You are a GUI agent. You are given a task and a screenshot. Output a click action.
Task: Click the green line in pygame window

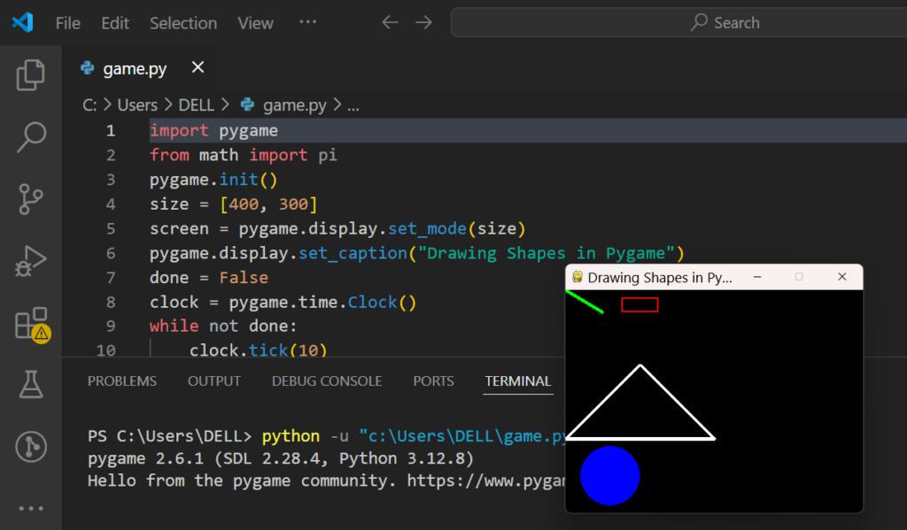[x=585, y=303]
